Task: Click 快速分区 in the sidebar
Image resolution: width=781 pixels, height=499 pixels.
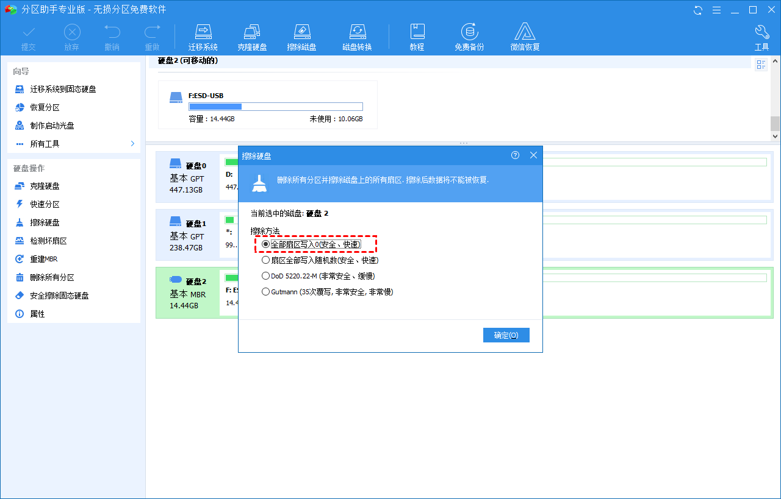Action: click(45, 204)
